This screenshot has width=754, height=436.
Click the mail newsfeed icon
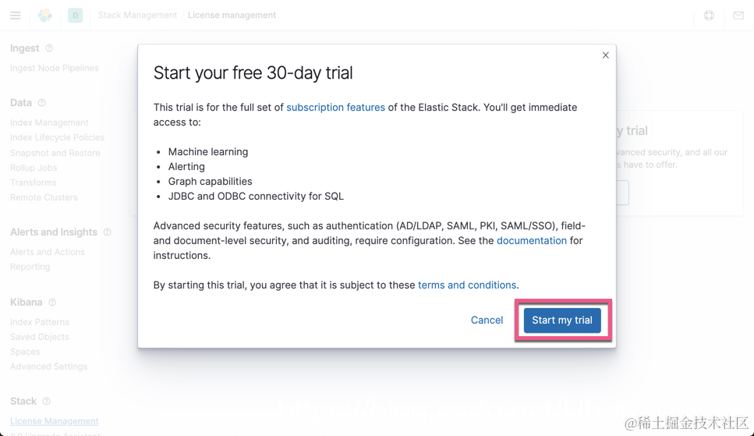(x=738, y=15)
